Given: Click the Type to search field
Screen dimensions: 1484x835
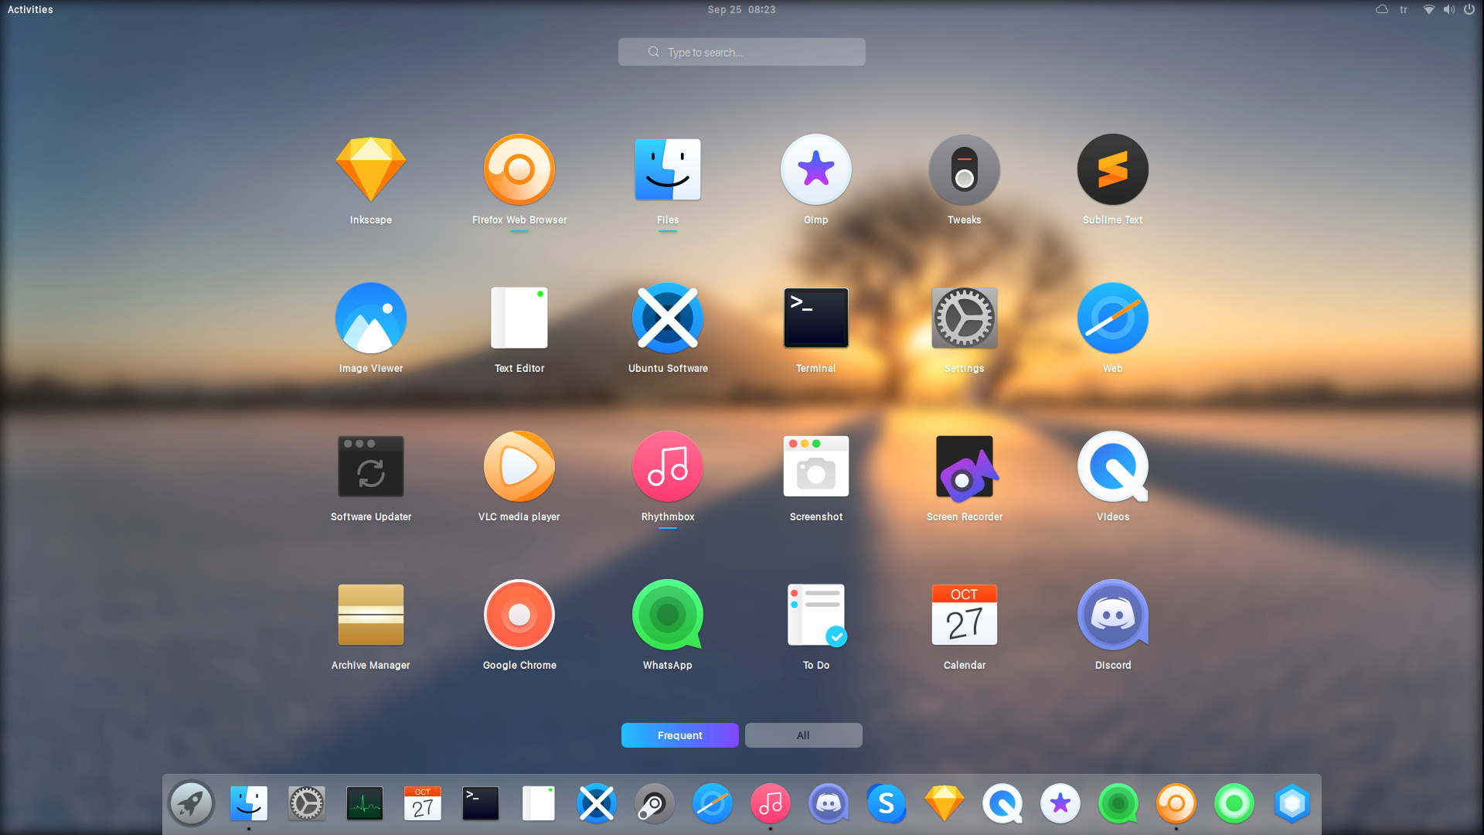Looking at the screenshot, I should point(742,52).
